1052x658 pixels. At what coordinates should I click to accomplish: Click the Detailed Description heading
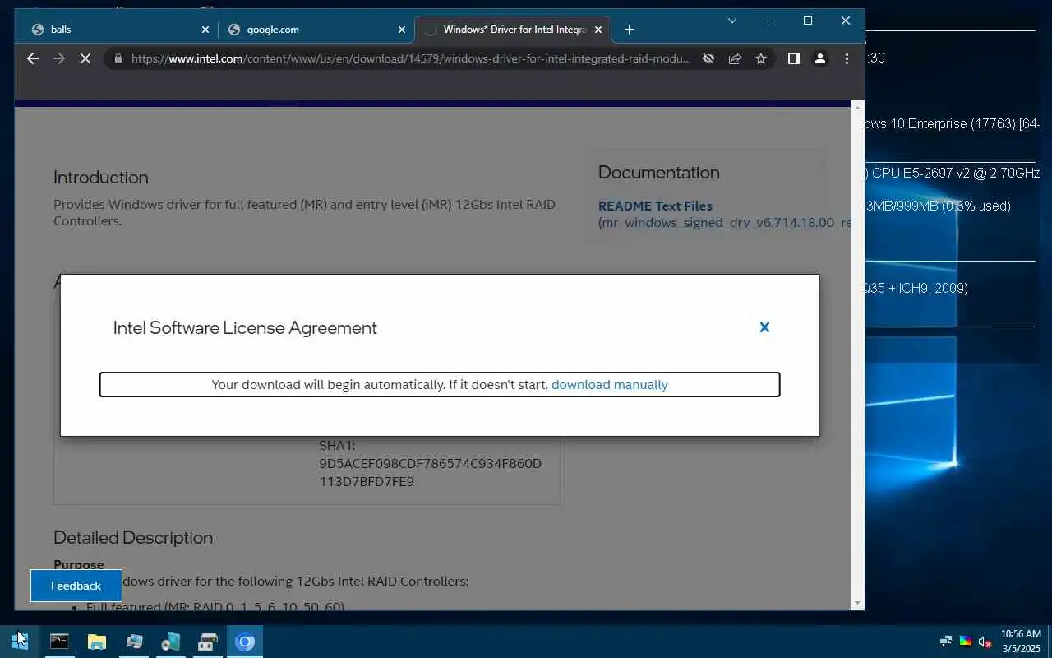[133, 538]
